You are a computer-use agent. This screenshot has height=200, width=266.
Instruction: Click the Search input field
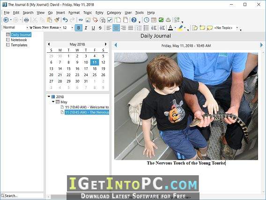pyautogui.click(x=22, y=196)
